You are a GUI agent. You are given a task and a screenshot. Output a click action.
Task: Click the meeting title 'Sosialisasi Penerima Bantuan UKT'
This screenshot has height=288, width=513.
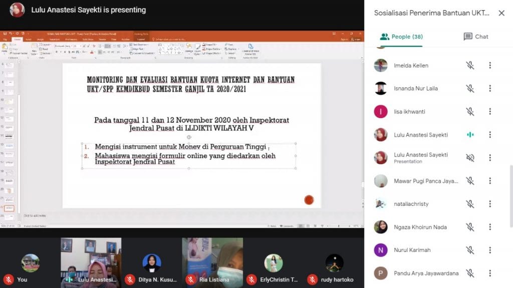[x=431, y=13]
